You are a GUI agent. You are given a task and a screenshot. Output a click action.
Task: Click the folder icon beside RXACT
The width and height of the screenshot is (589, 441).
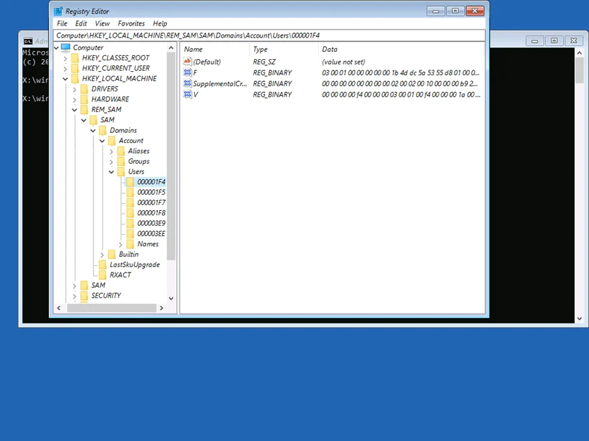[103, 275]
